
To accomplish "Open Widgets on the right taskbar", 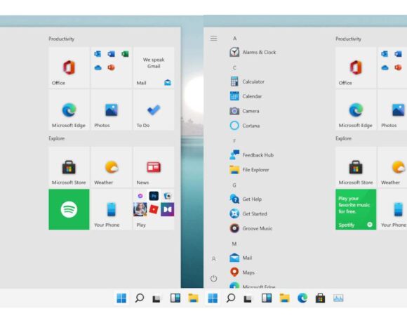I will point(267,298).
